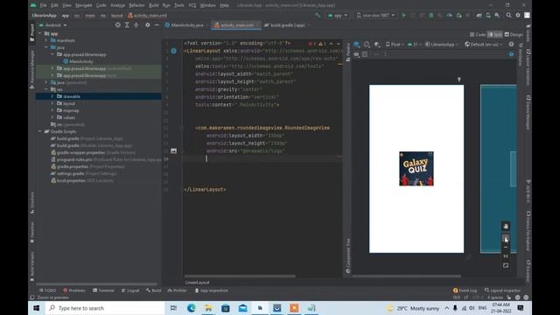Image resolution: width=560 pixels, height=315 pixels.
Task: Run the app with the green play icon
Action: click(x=403, y=16)
